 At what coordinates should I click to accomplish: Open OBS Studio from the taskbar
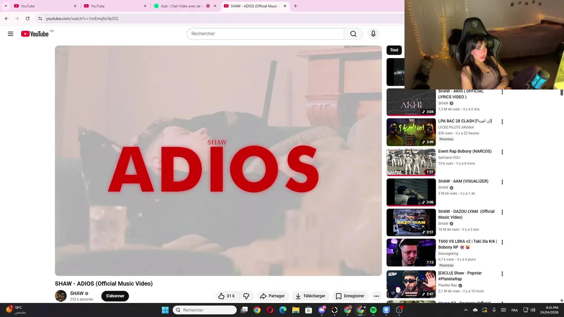point(399,310)
